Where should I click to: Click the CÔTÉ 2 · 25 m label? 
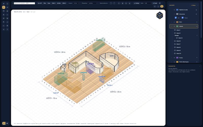pos(116,92)
